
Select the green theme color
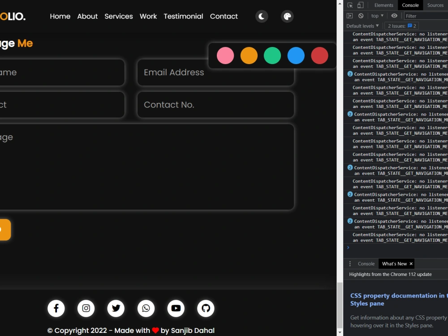click(272, 56)
